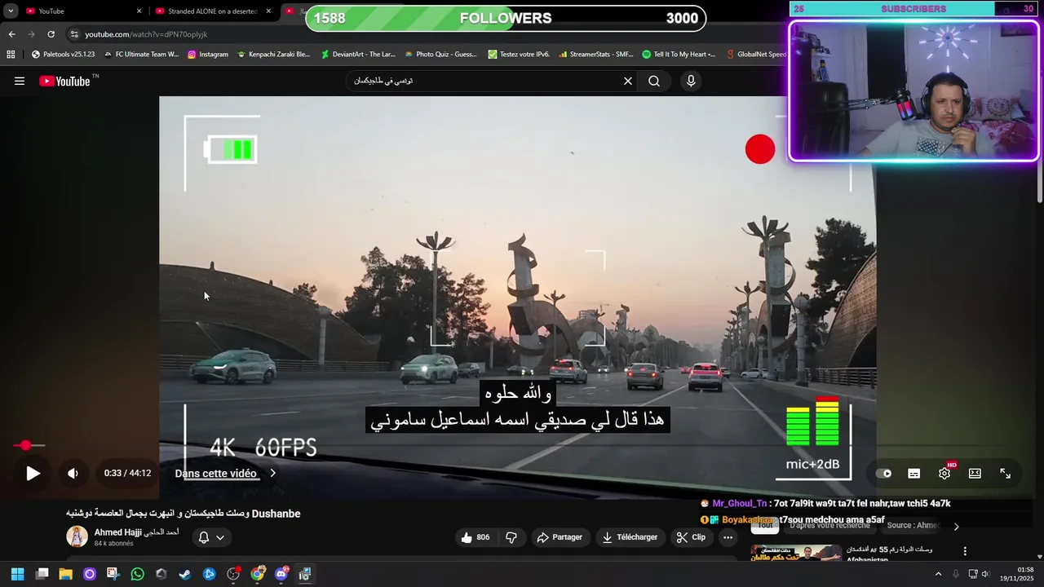This screenshot has width=1044, height=587.
Task: Close the 'Stranded ALONE on a deserted' tab
Action: click(x=269, y=11)
